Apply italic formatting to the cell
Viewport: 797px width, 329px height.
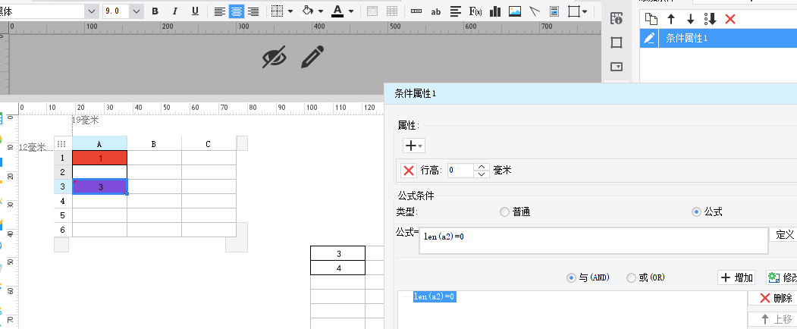coord(175,11)
